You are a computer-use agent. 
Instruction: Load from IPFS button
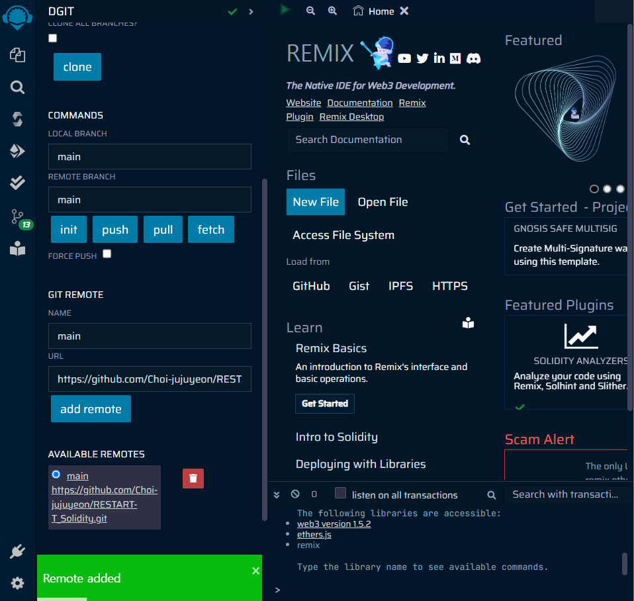click(x=400, y=287)
